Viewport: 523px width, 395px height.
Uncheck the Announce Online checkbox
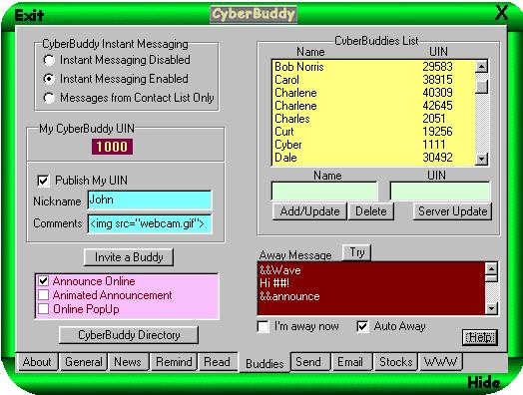point(43,281)
